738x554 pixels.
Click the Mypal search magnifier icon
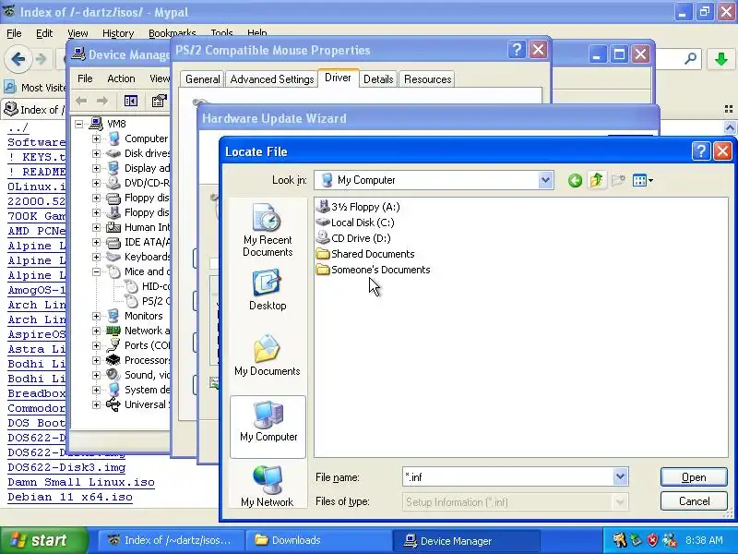[x=690, y=59]
